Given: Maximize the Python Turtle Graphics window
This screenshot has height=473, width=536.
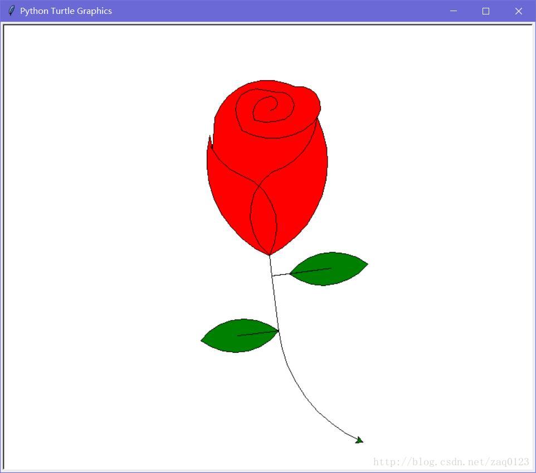Looking at the screenshot, I should coord(486,11).
